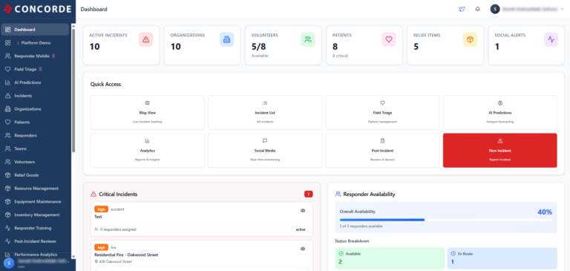Click the Responders people icon in sidebar
Viewport: 570px width, 271px height.
pyautogui.click(x=7, y=135)
